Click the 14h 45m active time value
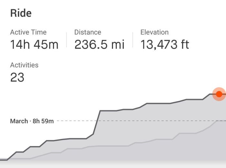226x168 pixels. tap(34, 45)
